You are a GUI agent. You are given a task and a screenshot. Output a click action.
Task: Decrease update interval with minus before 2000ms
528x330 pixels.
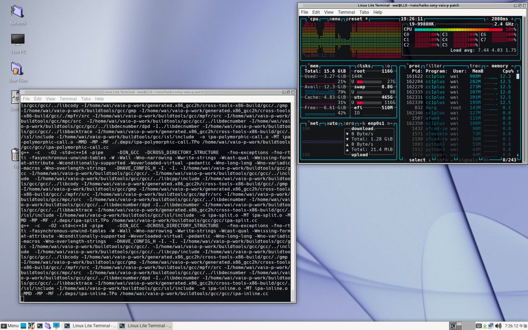488,19
